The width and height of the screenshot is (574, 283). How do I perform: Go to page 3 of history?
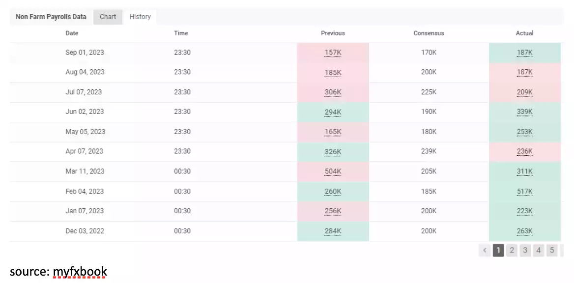(x=525, y=251)
